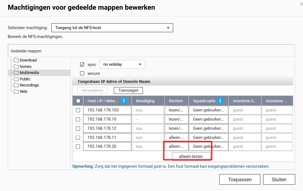Click the Web folder icon

tap(16, 91)
